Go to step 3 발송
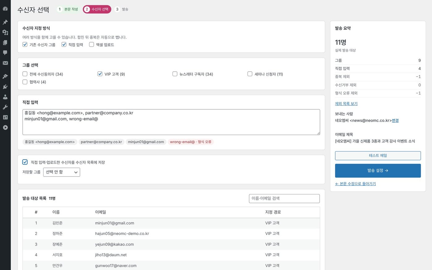432x270 pixels. click(x=122, y=9)
